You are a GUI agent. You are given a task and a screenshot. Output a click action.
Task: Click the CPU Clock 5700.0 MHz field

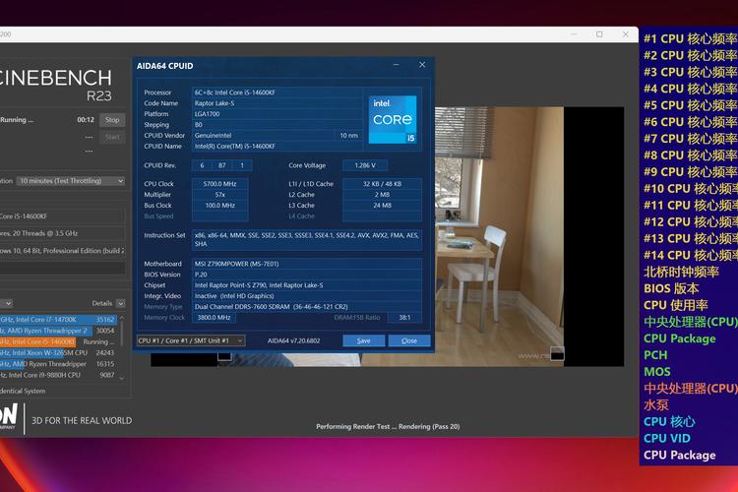click(224, 184)
